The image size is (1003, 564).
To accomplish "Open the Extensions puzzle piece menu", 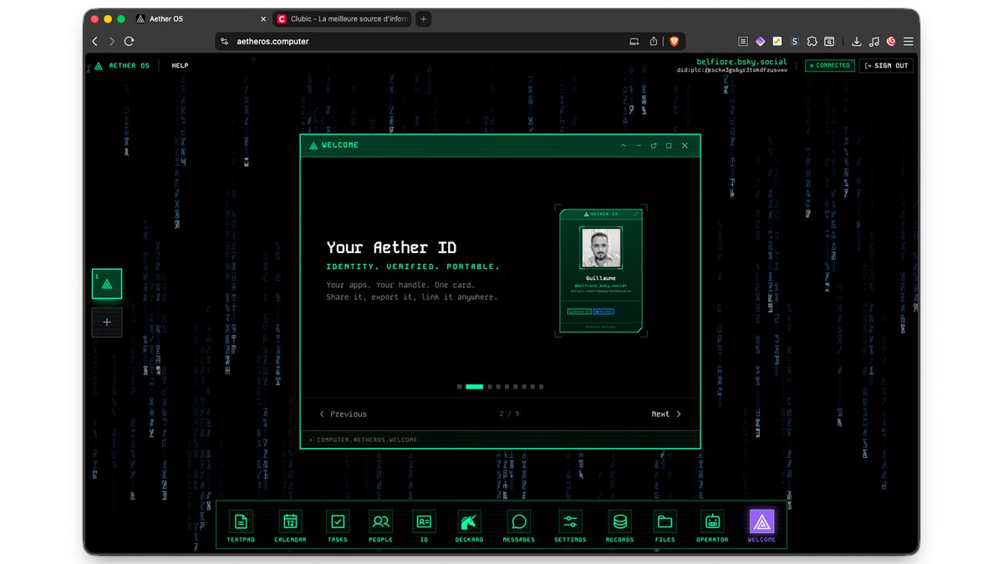I will coord(812,41).
